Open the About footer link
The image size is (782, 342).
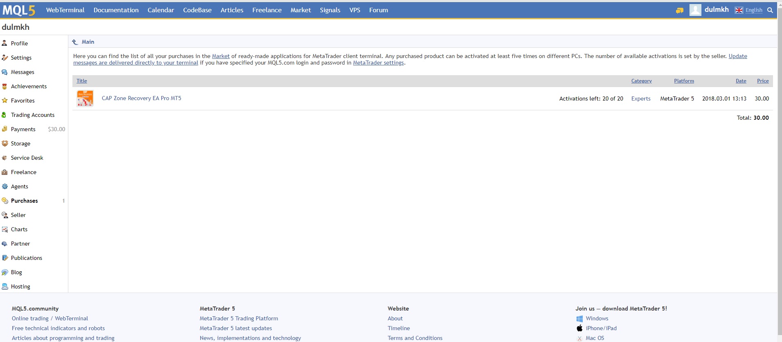point(395,319)
